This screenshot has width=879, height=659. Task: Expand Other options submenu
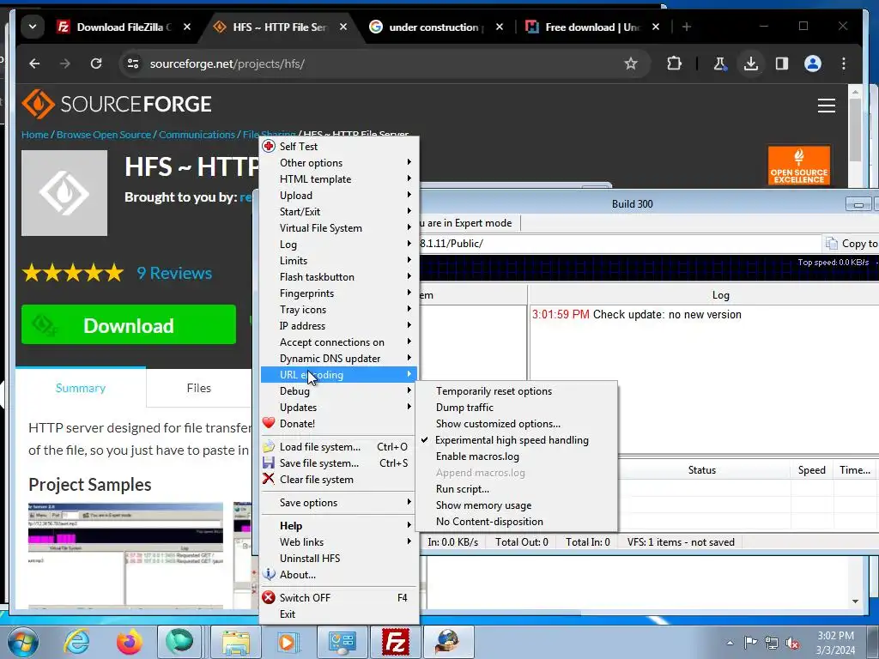pyautogui.click(x=340, y=162)
